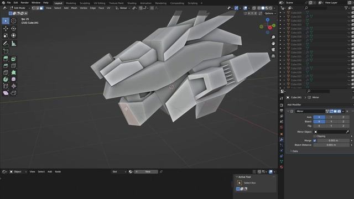354x199 pixels.
Task: Open the Object type dropdown in node editor
Action: click(x=18, y=172)
